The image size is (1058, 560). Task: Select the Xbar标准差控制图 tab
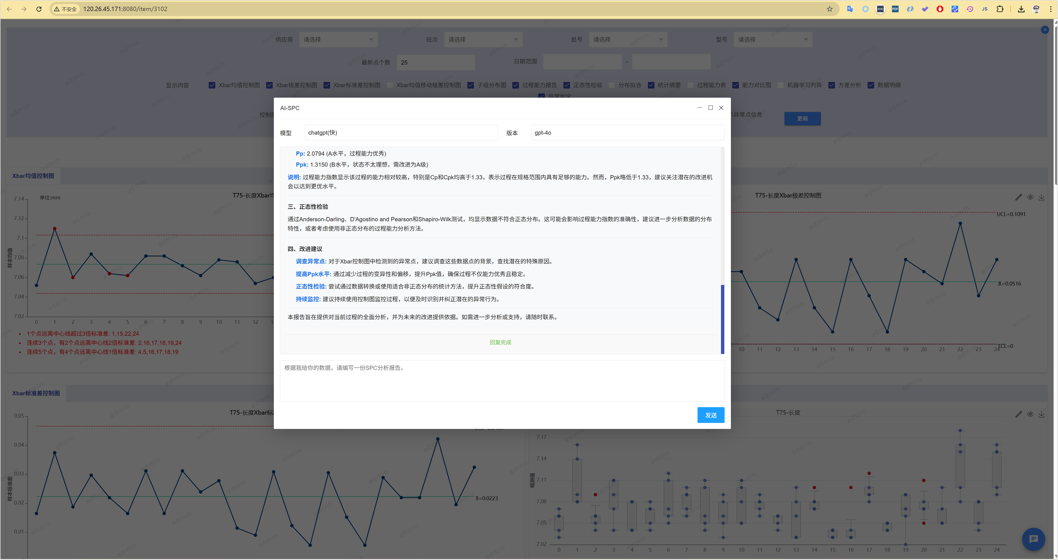click(36, 393)
